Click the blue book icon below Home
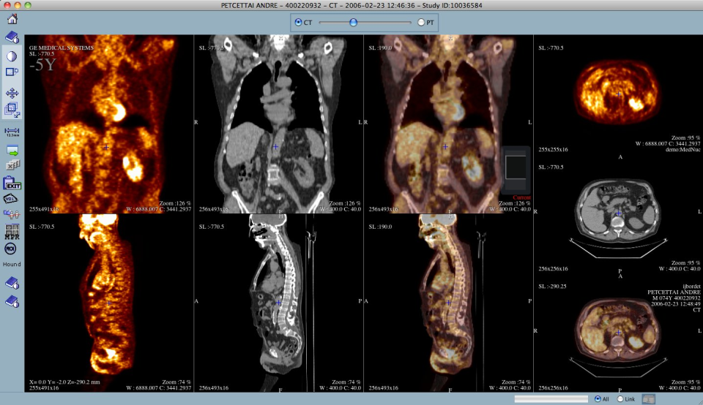Viewport: 703px width, 405px height. pos(12,37)
